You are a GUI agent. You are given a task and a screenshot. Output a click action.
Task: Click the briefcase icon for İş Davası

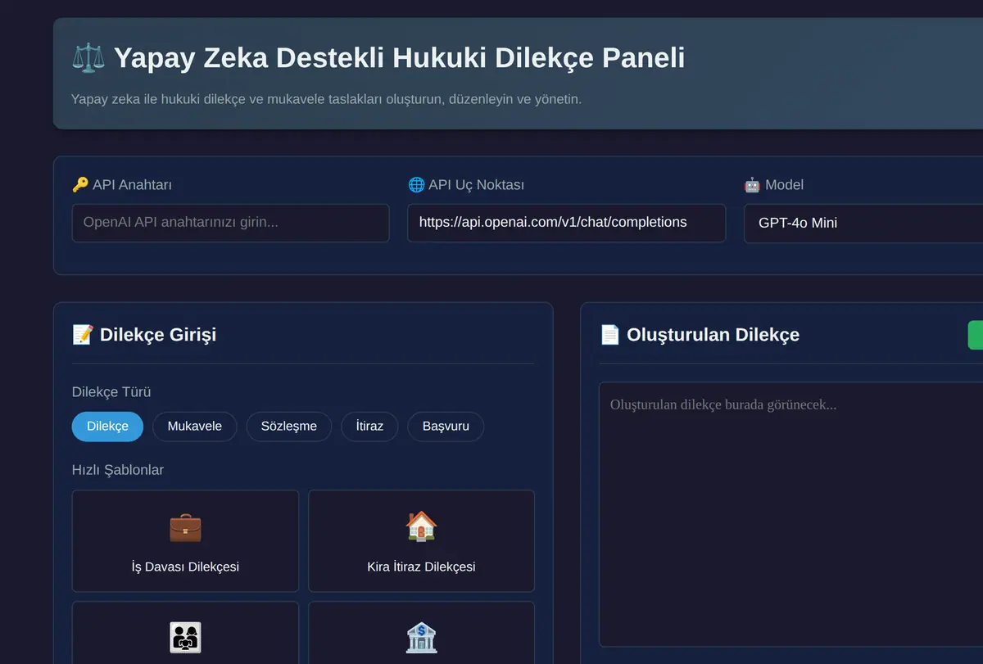[x=185, y=527]
